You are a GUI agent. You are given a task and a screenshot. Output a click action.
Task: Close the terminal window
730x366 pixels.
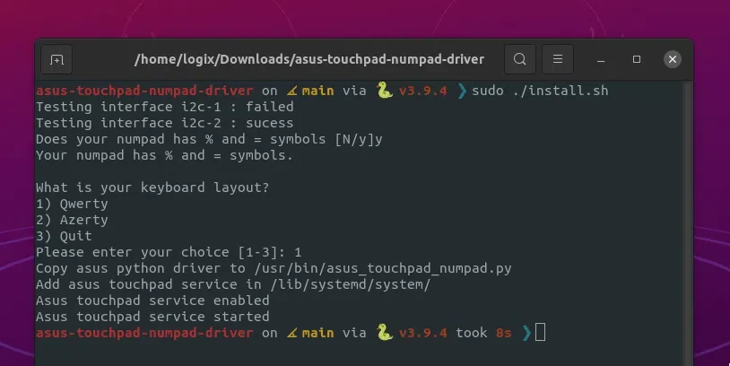(x=673, y=59)
